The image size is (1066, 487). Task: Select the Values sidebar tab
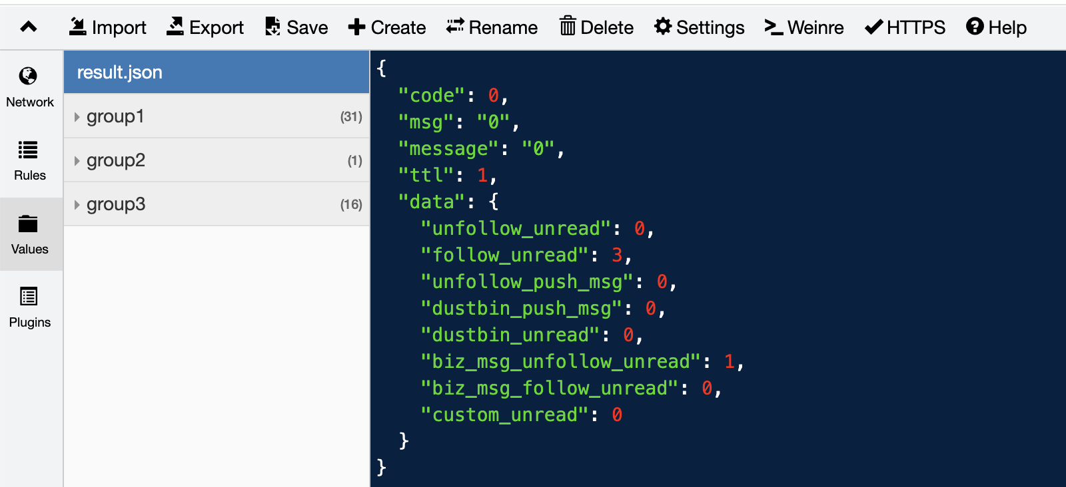point(30,234)
